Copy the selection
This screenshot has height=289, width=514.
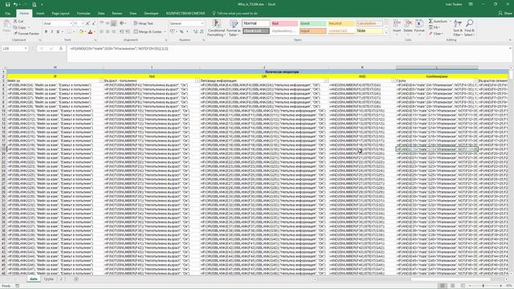point(20,27)
